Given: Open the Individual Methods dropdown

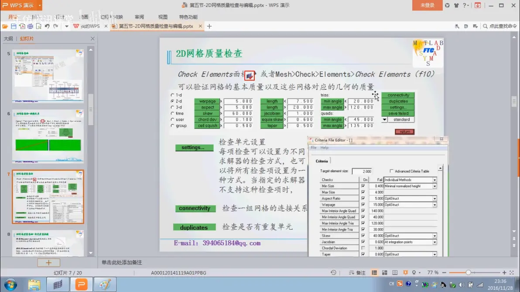Looking at the screenshot, I should pos(434,180).
